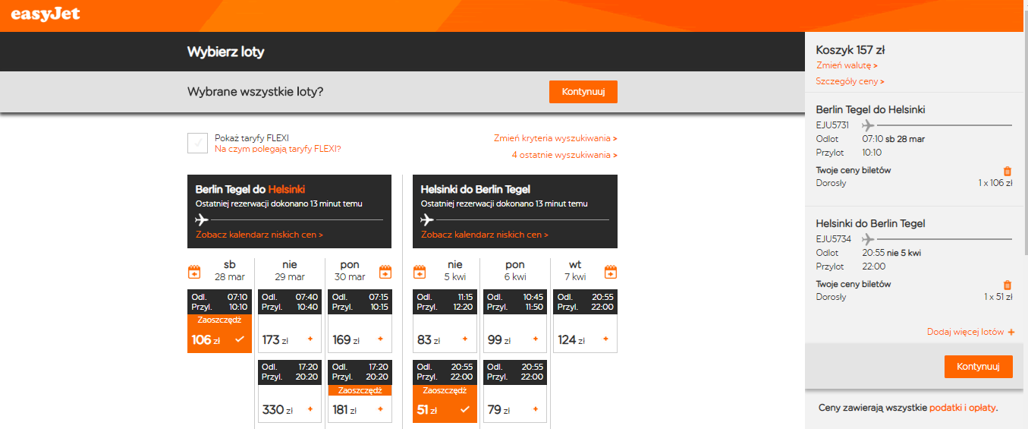
Task: Remove Helsinki do Berlin Tegel flight via trash icon
Action: click(x=1008, y=285)
